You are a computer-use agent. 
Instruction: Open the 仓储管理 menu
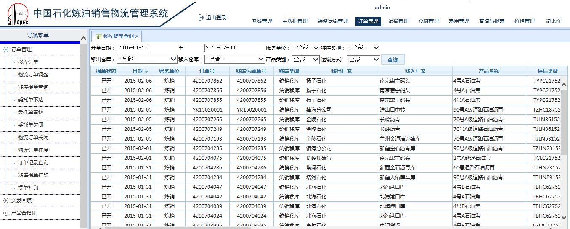[x=429, y=21]
